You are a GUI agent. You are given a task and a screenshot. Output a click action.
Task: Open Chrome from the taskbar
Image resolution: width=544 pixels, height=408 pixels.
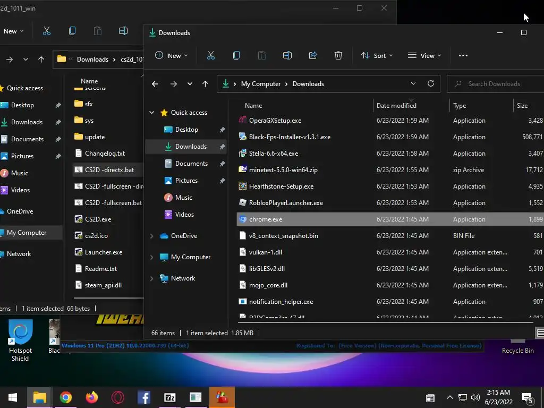pos(65,397)
